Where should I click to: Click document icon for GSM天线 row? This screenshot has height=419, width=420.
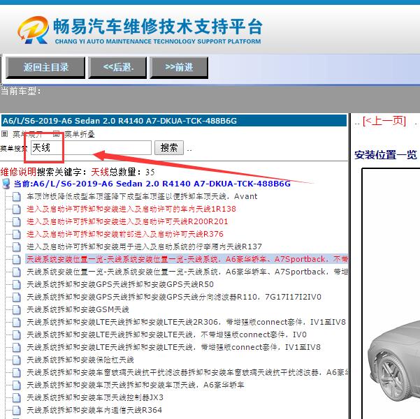tap(17, 310)
